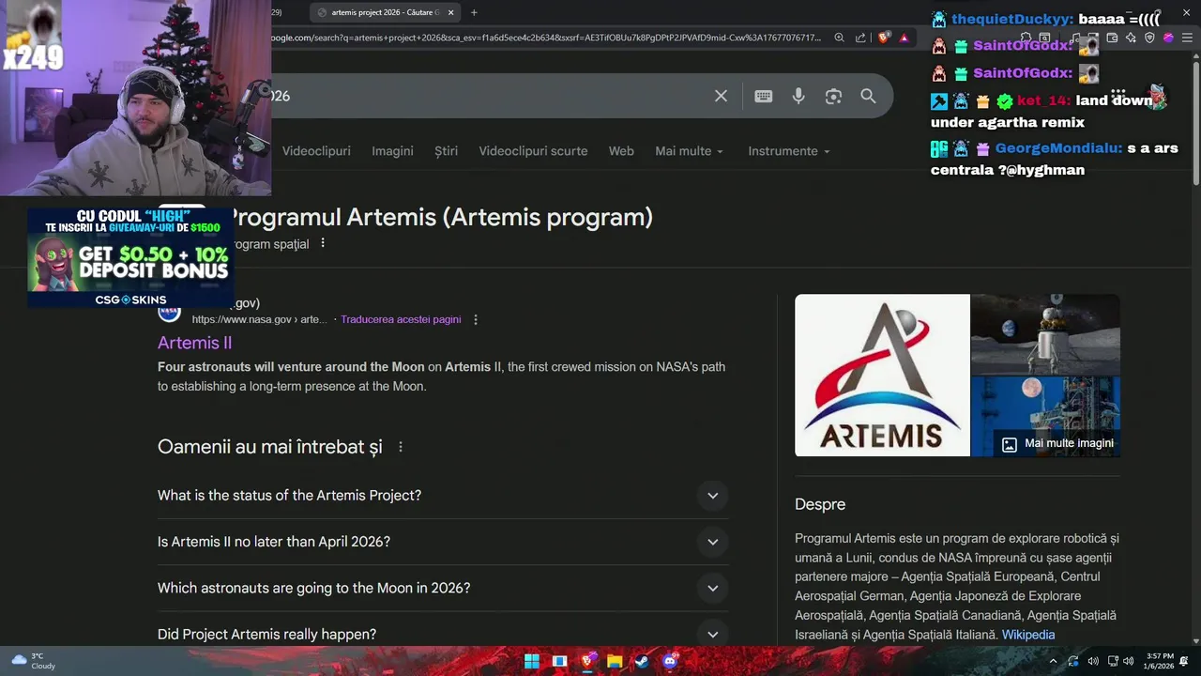The width and height of the screenshot is (1201, 676).
Task: Open the Windows Start menu
Action: coord(532,661)
